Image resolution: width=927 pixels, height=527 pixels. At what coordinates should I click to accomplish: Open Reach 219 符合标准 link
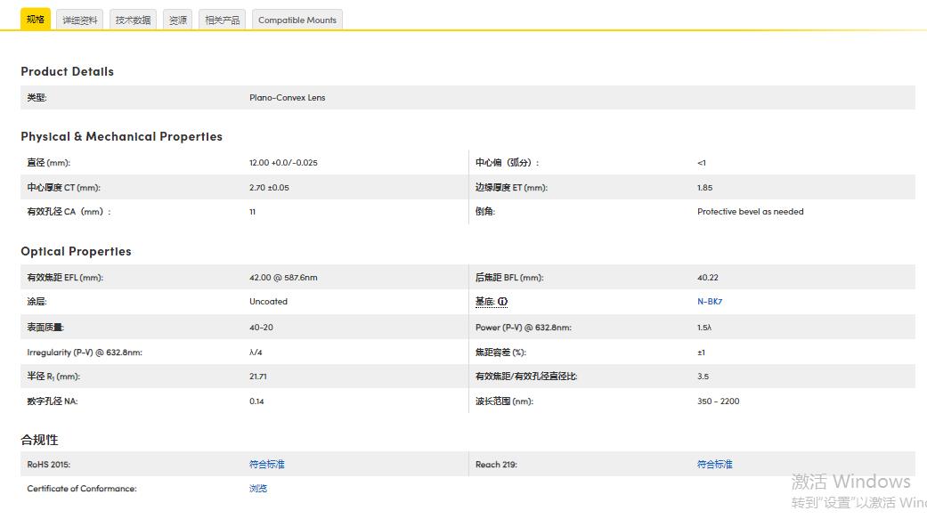click(x=715, y=465)
